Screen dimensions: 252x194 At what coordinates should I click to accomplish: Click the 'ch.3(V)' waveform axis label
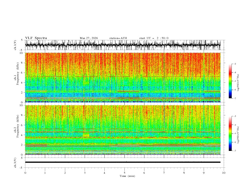15,163
